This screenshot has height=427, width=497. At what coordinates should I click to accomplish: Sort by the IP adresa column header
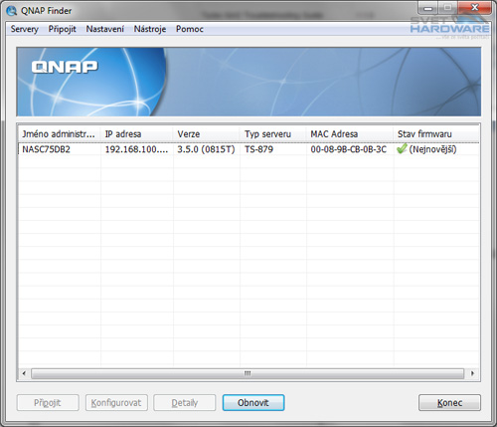(x=137, y=134)
